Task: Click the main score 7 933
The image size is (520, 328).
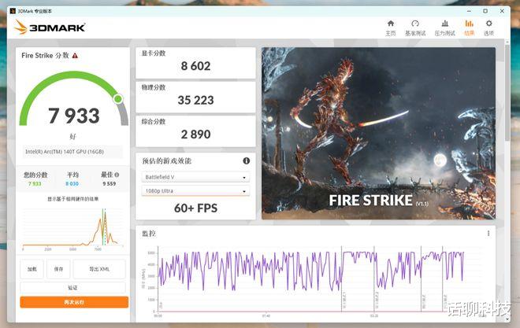Action: (x=73, y=116)
